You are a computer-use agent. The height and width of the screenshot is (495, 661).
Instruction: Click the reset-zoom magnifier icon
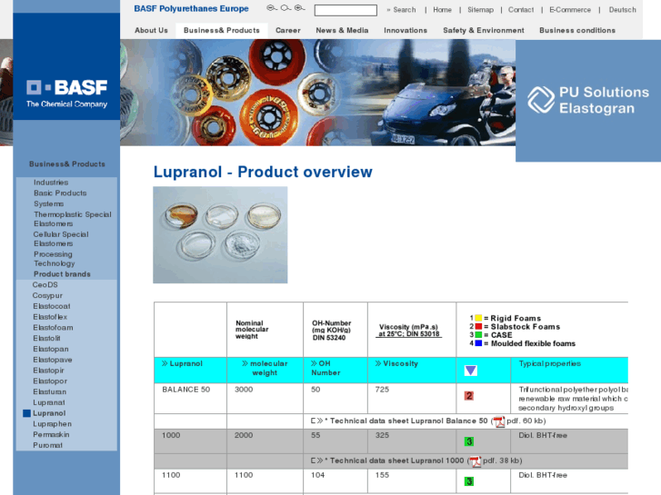tap(285, 8)
